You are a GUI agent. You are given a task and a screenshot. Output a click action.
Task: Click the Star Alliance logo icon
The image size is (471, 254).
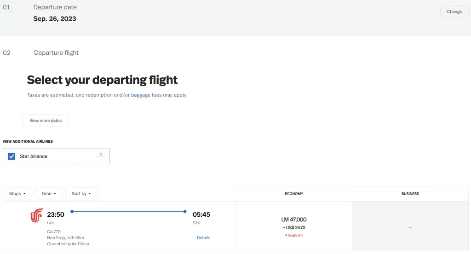click(x=101, y=155)
